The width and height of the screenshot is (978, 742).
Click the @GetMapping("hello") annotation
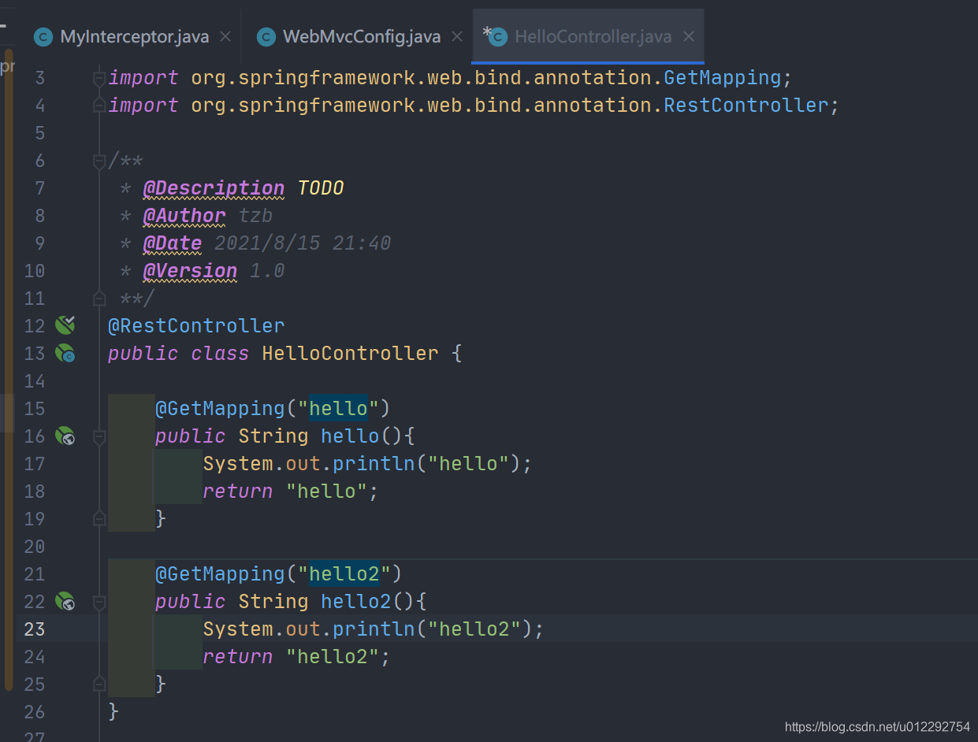[273, 408]
